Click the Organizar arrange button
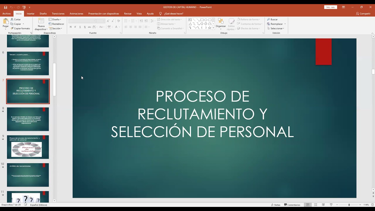375x211 pixels. point(221,24)
